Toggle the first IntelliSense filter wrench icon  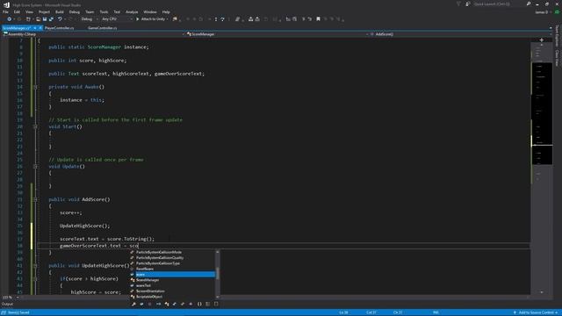click(x=133, y=305)
